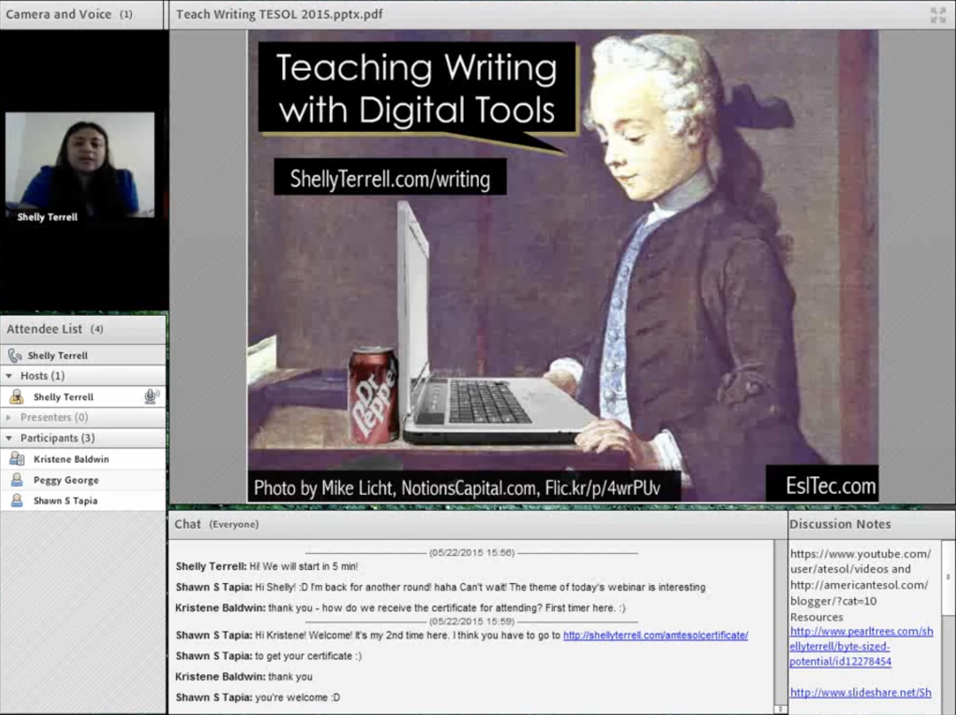Click Kristene Baldwin's participant icon

(x=17, y=459)
